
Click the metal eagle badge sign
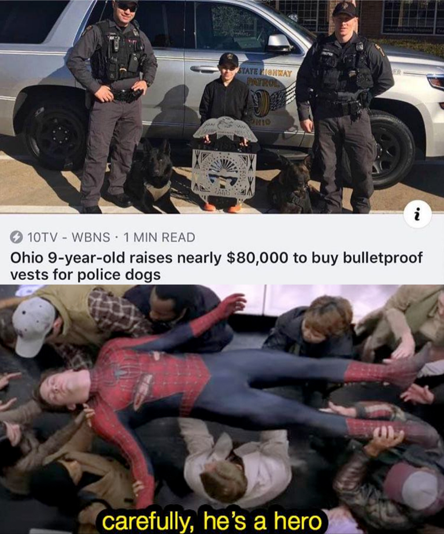tap(224, 160)
